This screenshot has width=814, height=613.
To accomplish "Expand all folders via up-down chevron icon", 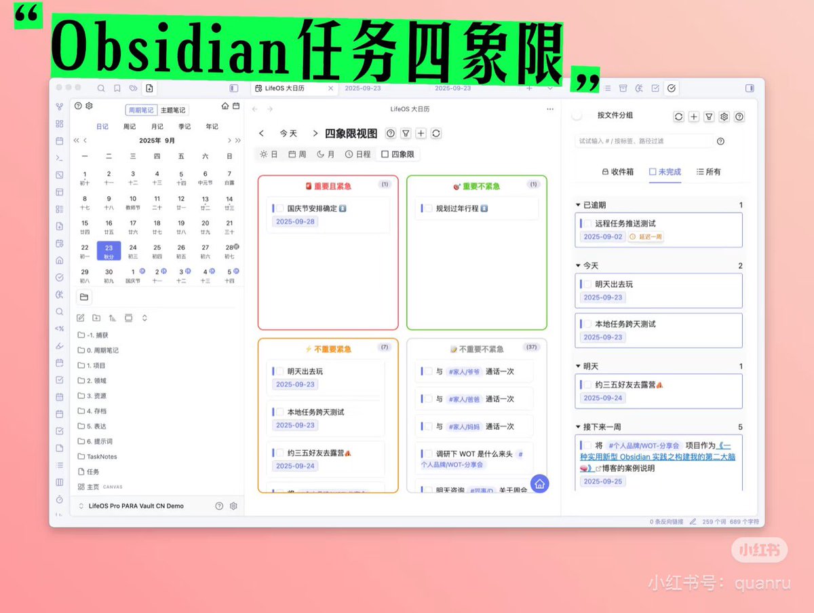I will tap(144, 318).
